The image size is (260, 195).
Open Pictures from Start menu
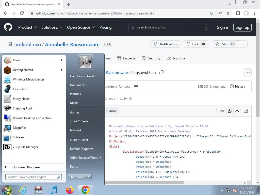(75, 94)
